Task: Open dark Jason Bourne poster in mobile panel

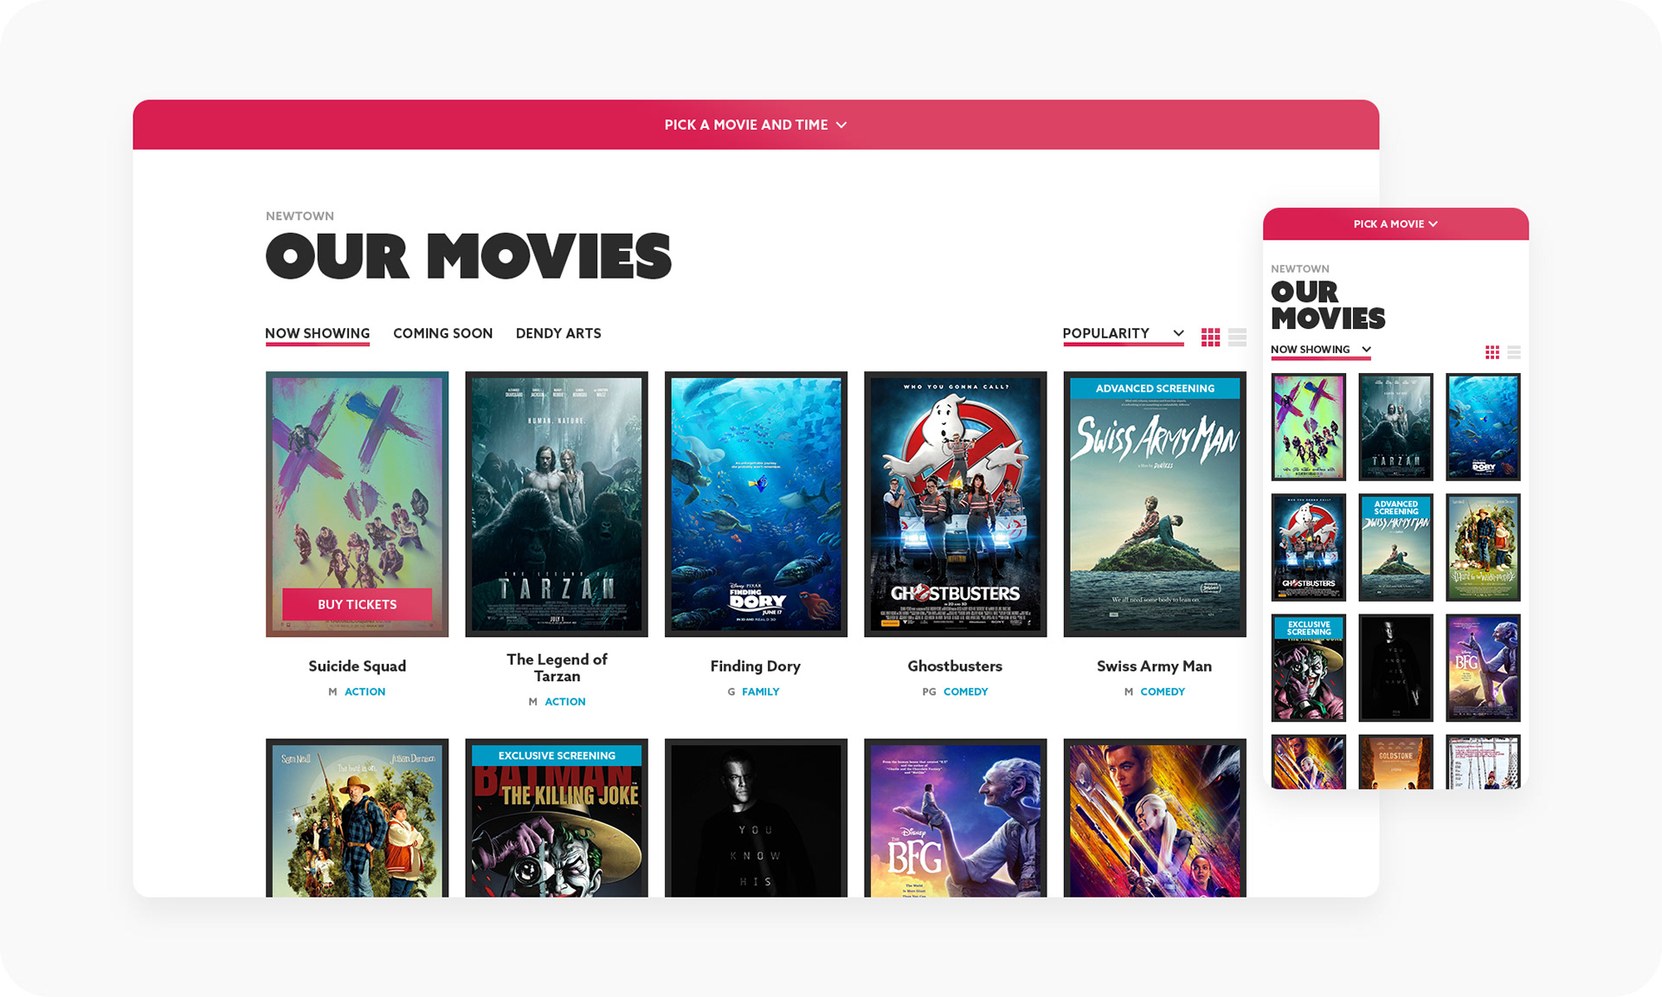Action: pyautogui.click(x=1395, y=668)
